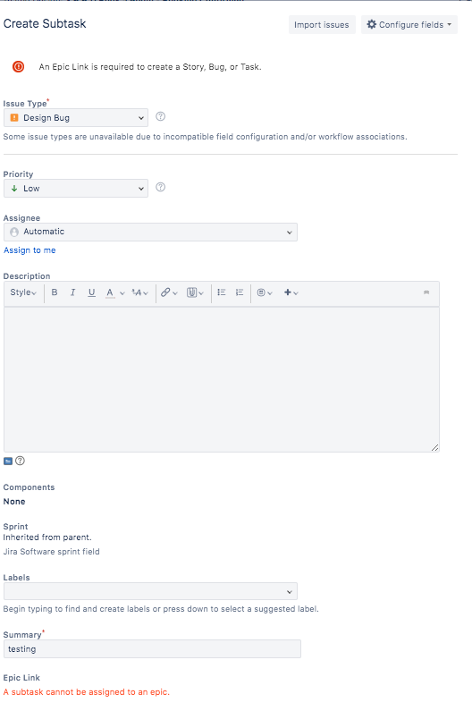Collapse the Description editor toolbar
472x711 pixels.
(x=426, y=292)
